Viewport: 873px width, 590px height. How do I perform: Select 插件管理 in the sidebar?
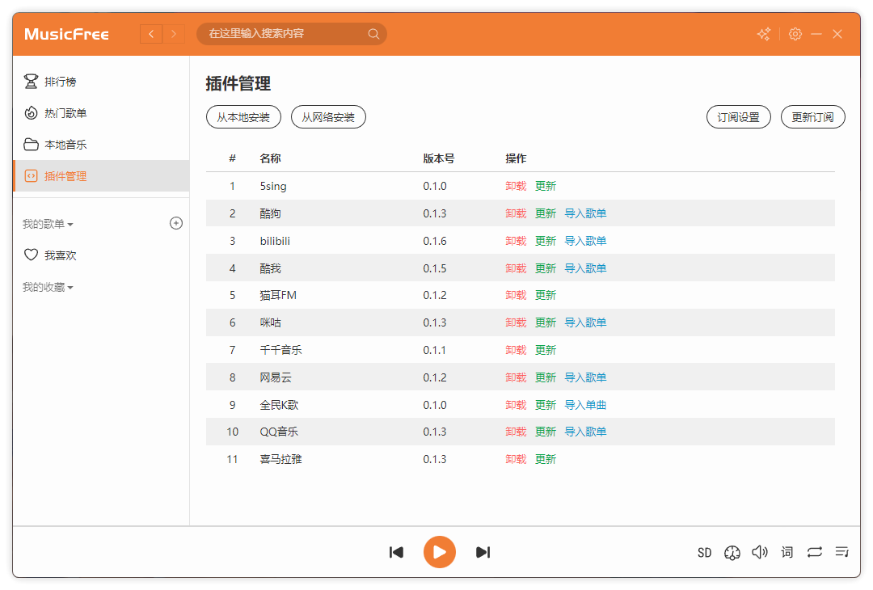coord(101,176)
